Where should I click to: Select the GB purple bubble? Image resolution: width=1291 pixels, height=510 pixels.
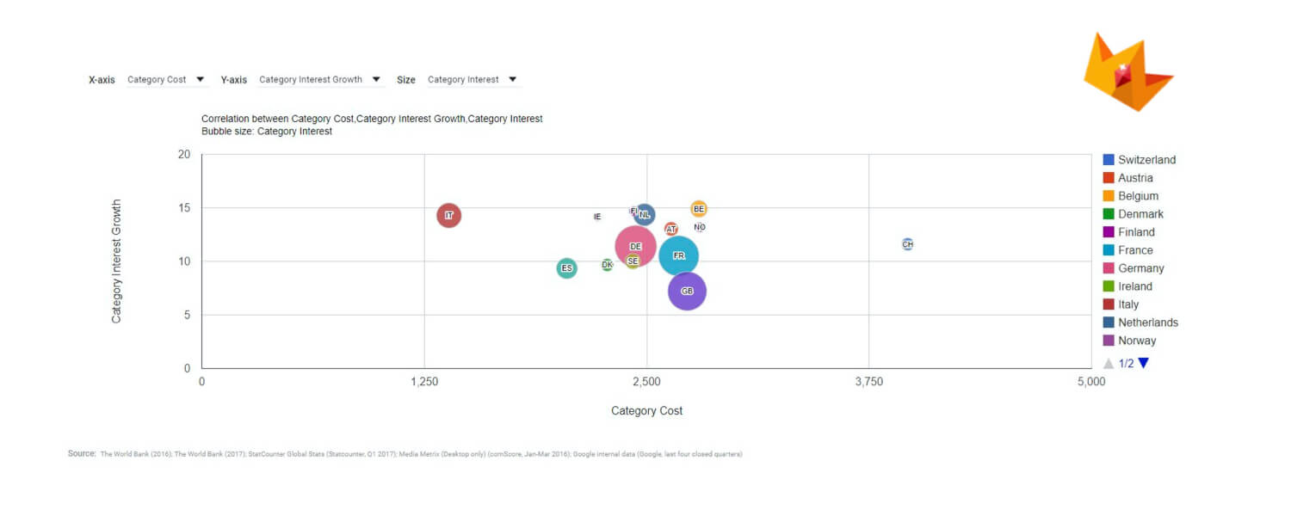coord(687,292)
